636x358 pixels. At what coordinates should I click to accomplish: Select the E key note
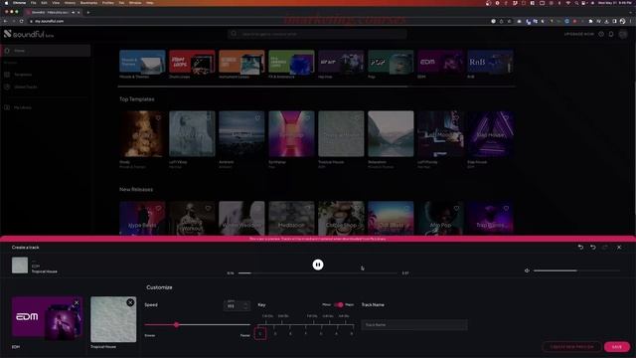(290, 334)
